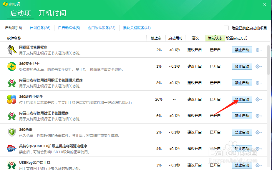Click the Intel USB 3.0 driver icon
Viewport: 272px width, 170px height.
click(x=12, y=149)
